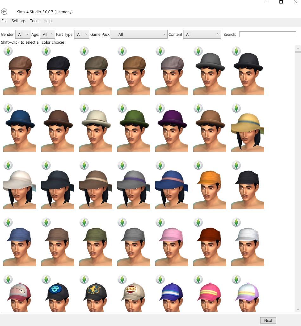Click plumbob icon above yellow straw hat
The width and height of the screenshot is (301, 326).
tap(236, 108)
